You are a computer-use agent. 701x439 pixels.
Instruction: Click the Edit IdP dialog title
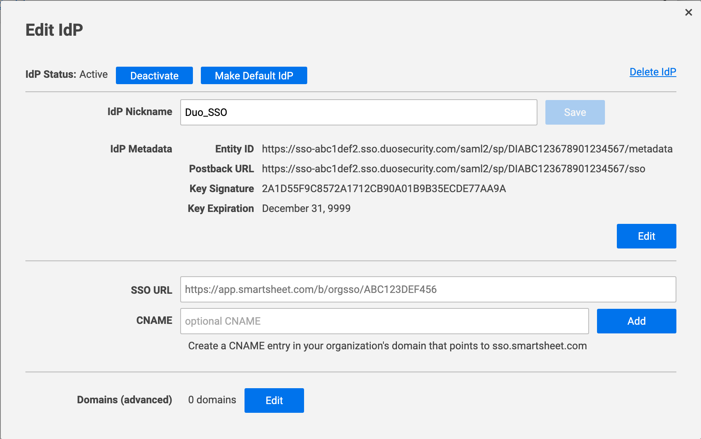coord(54,29)
